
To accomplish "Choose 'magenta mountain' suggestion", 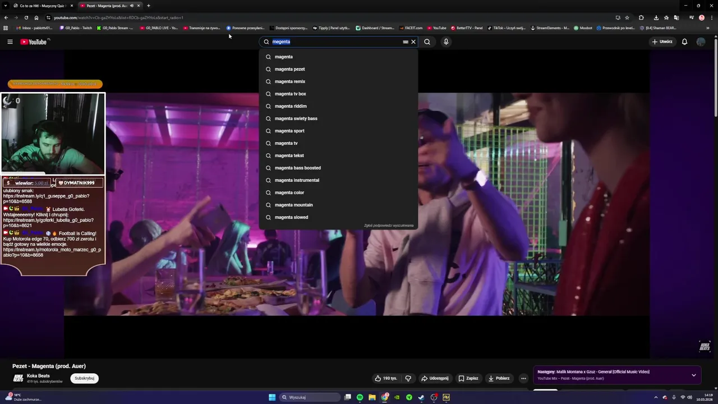I will [338, 205].
